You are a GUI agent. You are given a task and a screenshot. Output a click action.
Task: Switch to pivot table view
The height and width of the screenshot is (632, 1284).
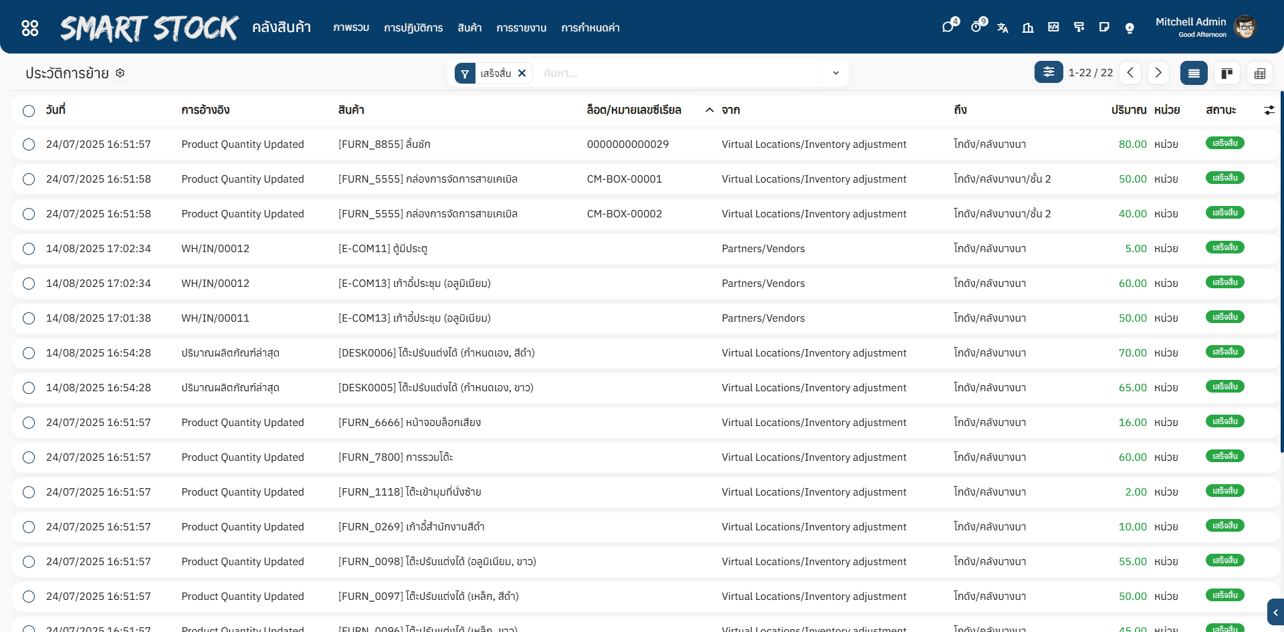tap(1260, 73)
